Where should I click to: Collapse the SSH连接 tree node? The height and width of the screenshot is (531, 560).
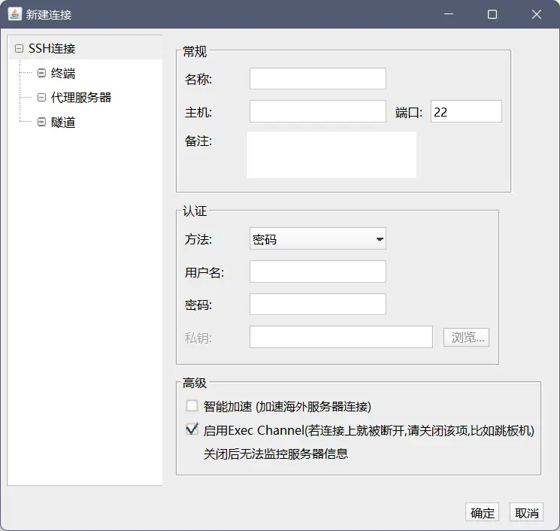(19, 48)
